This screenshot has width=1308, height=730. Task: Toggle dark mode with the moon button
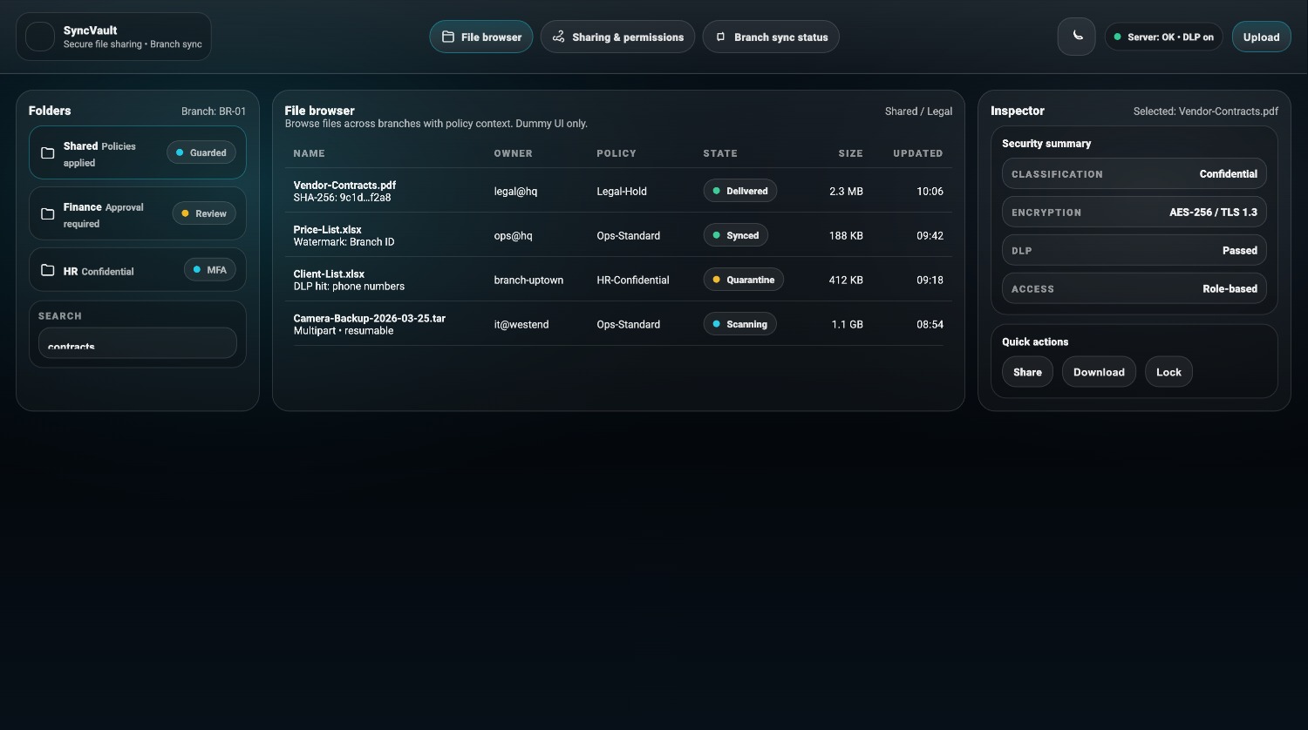tap(1076, 37)
